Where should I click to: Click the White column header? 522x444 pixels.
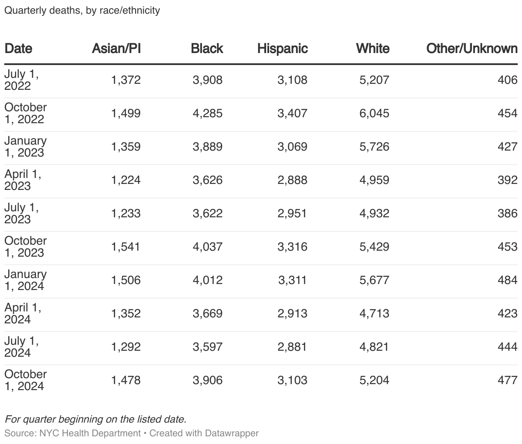click(x=373, y=48)
